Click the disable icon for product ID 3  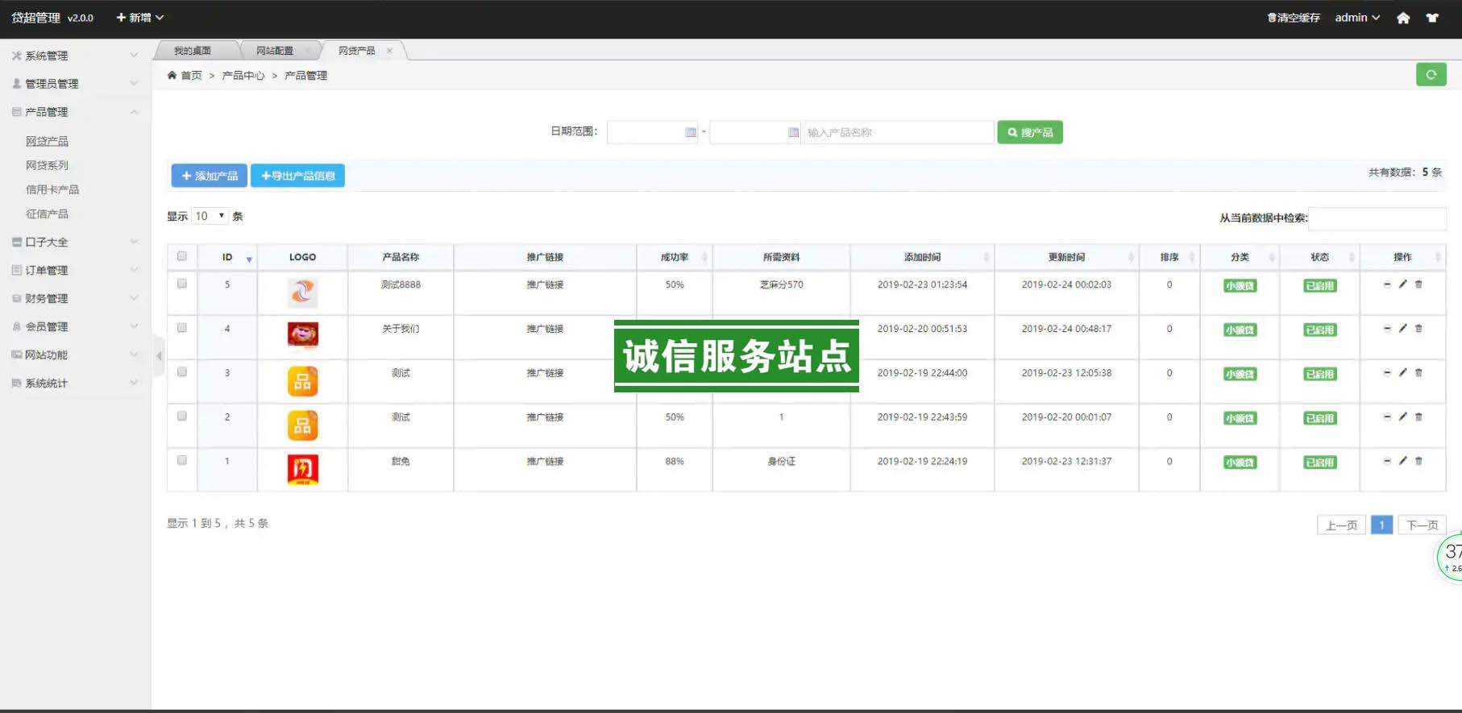(x=1387, y=373)
